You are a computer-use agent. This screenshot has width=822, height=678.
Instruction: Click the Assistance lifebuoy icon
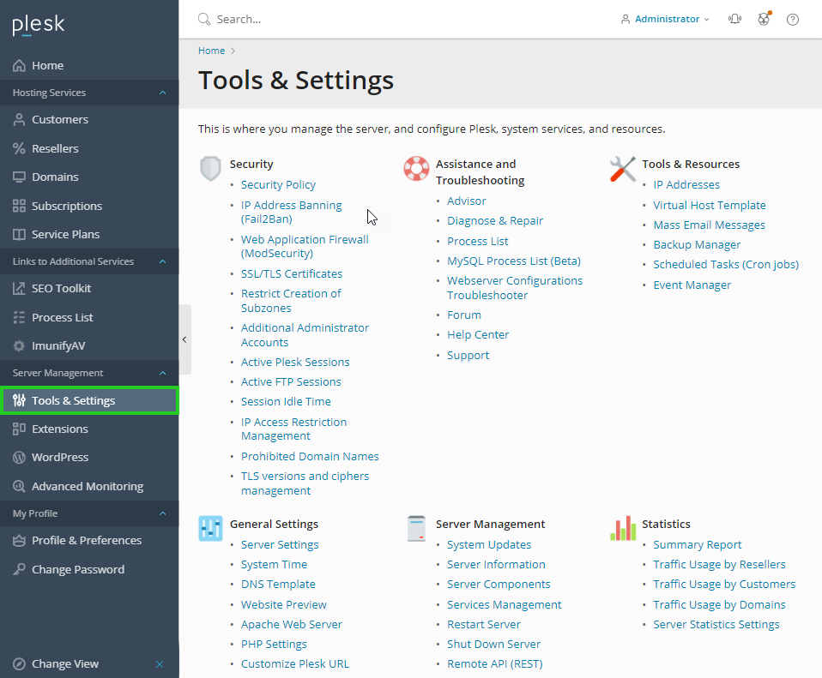416,168
